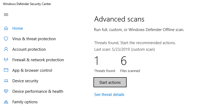The width and height of the screenshot is (203, 108).
Task: Open the Firewall & network protection text label
Action: click(38, 60)
